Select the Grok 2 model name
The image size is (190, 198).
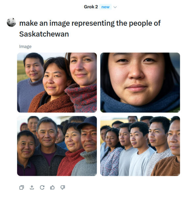91,7
